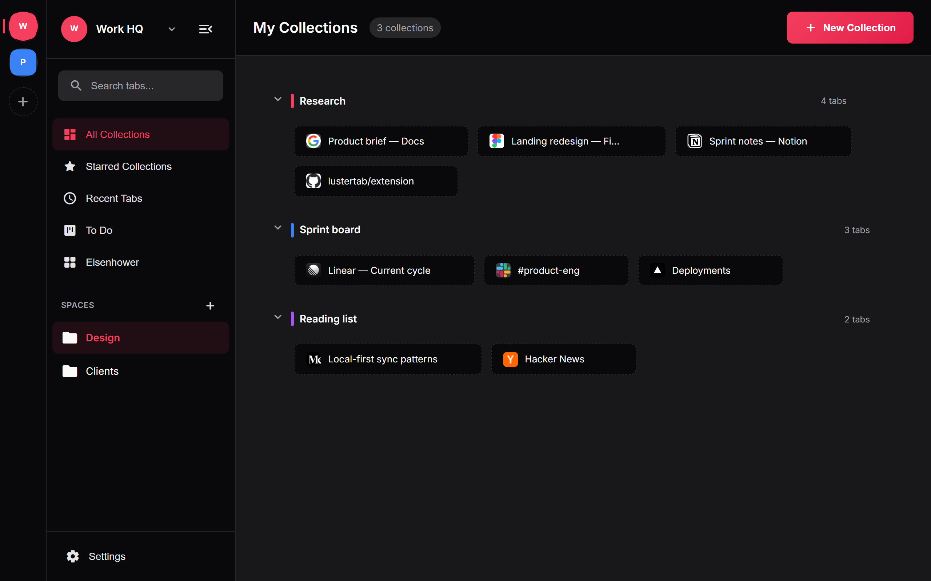The image size is (931, 581).
Task: Open Linear — Current cycle tab
Action: 384,270
